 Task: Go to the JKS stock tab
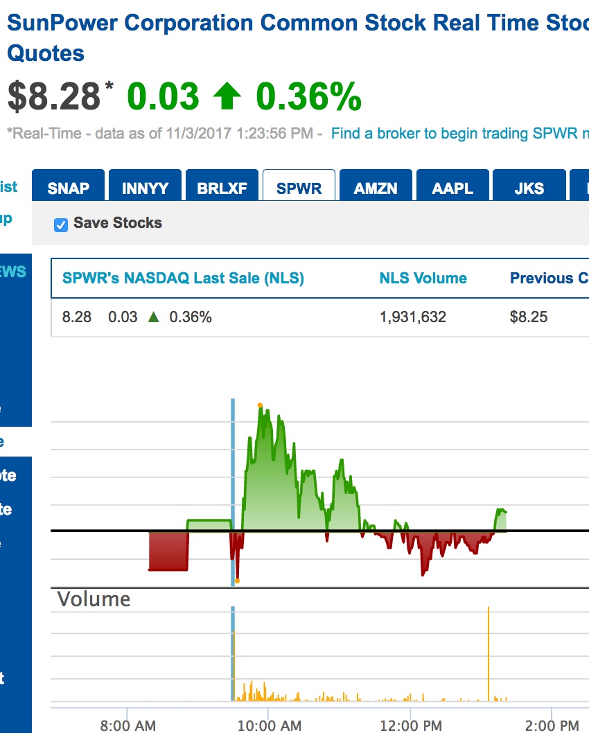[529, 188]
